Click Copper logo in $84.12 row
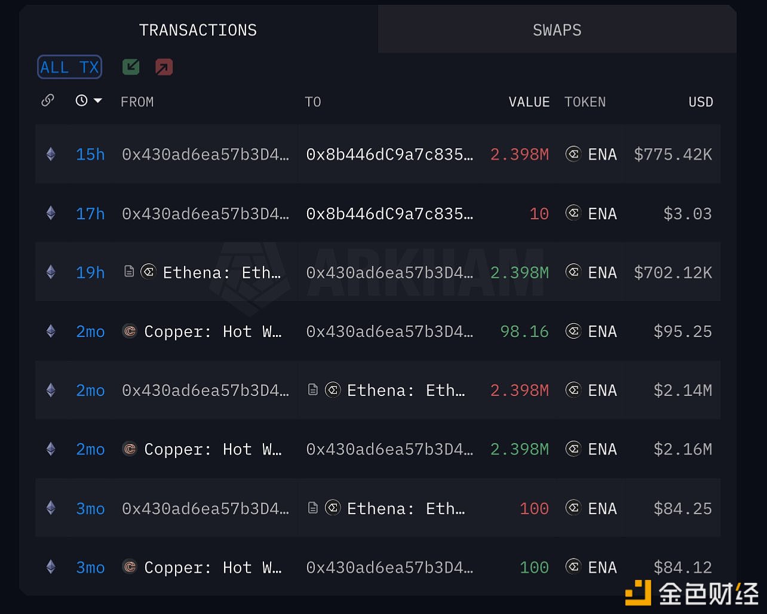 [x=130, y=566]
